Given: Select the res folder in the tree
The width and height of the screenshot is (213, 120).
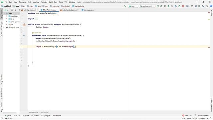Looking at the screenshot, I should (11, 24).
